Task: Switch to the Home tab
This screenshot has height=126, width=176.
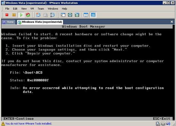Action: (x=8, y=22)
